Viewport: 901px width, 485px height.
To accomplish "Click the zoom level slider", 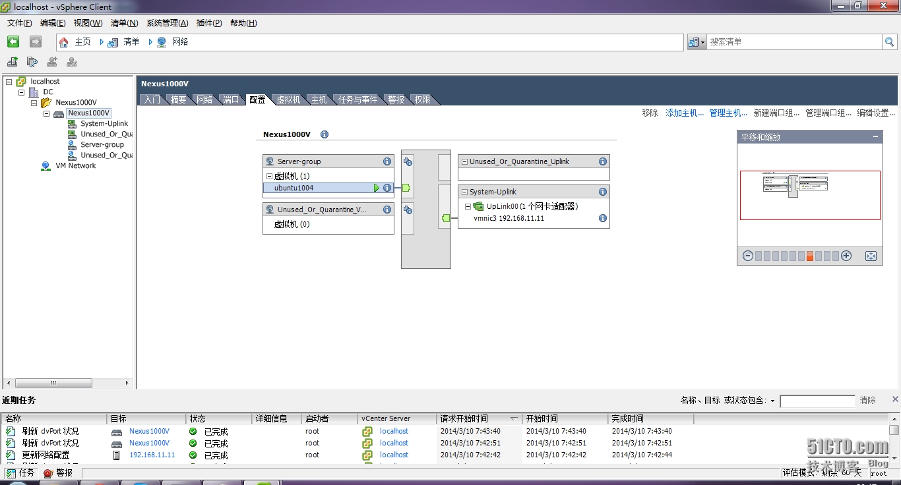I will [797, 256].
